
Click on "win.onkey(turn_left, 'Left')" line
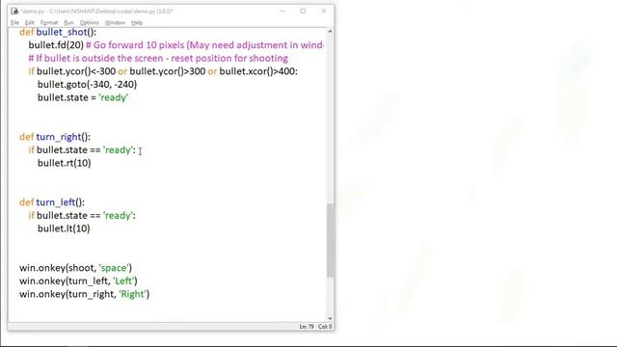click(x=78, y=280)
